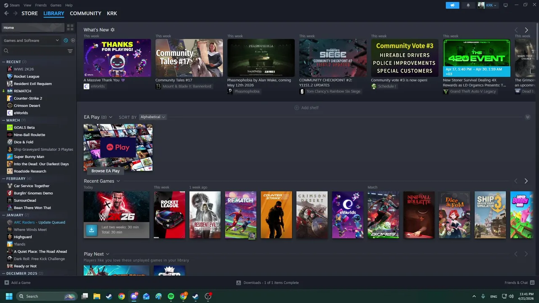Image resolution: width=539 pixels, height=303 pixels.
Task: Click the Big Picture mode monitor icon
Action: point(506,5)
